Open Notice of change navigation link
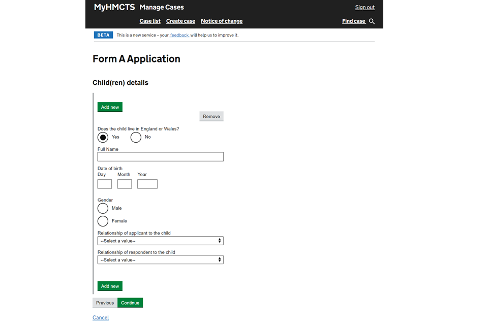 click(222, 21)
